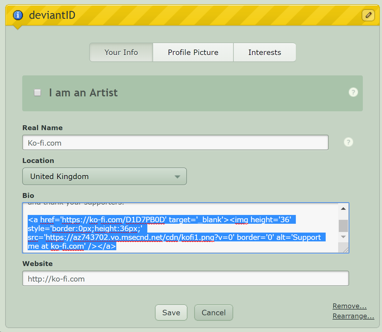The height and width of the screenshot is (332, 382).
Task: Click the Remove... link
Action: (349, 306)
